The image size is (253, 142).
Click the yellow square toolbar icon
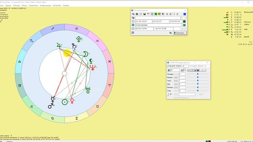pos(159,14)
